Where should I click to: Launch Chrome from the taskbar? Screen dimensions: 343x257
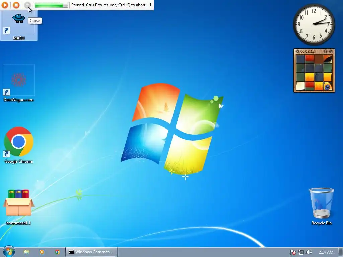tap(57, 252)
